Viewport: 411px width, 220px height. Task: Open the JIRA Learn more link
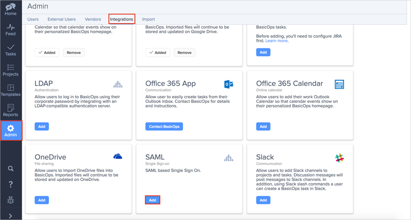tap(276, 41)
